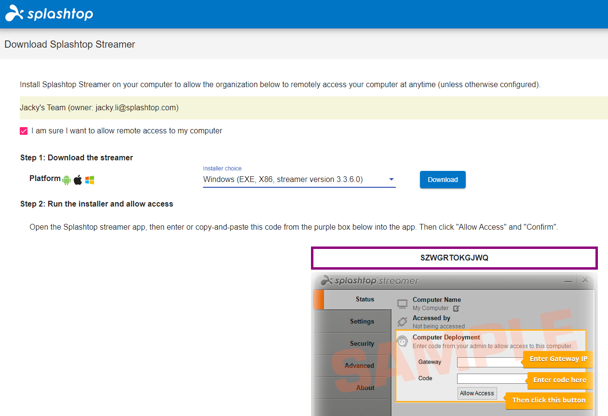
Task: Expand the Windows EXE installer selector
Action: click(299, 179)
